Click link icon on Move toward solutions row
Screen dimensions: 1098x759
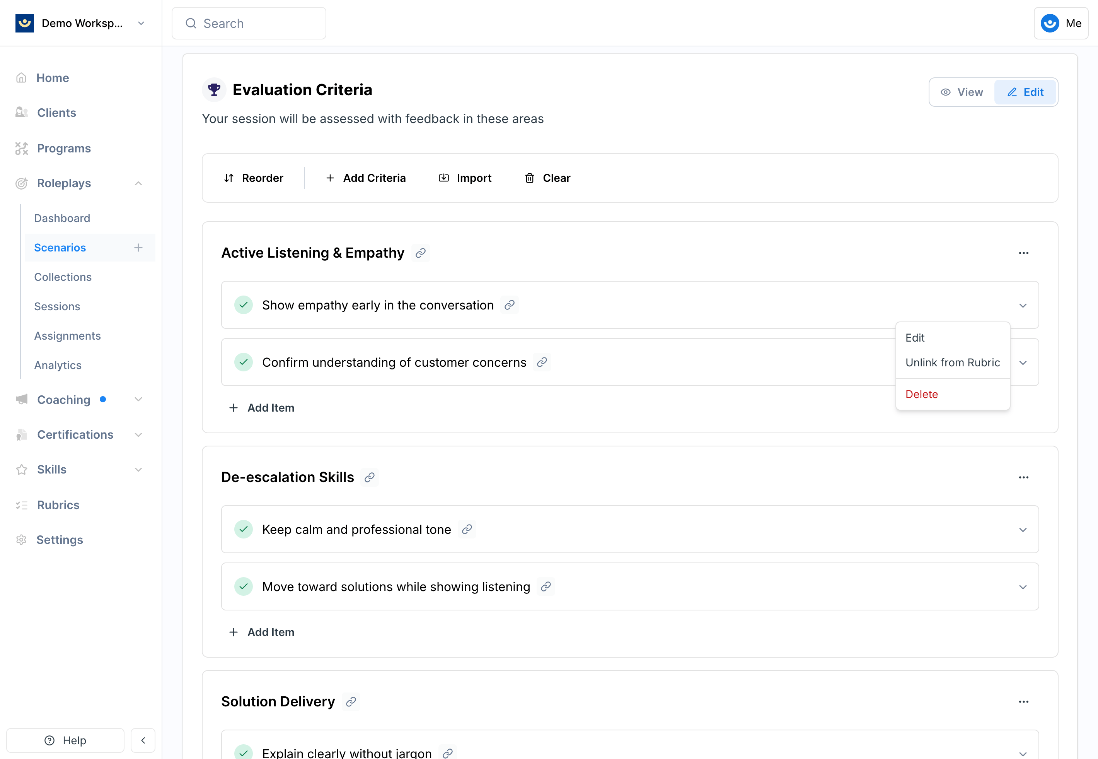[546, 587]
